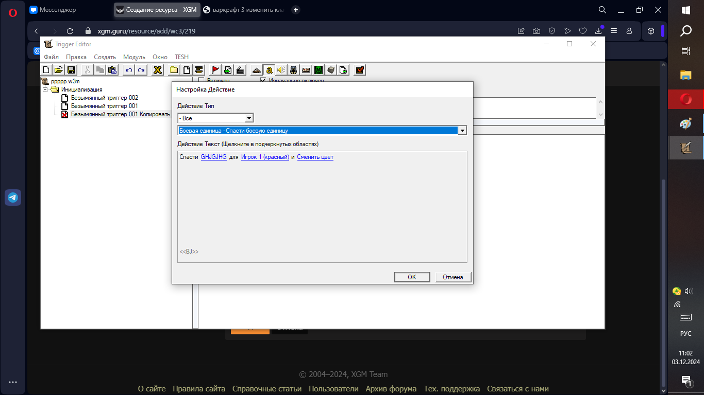Click the Redo arrow in the toolbar
Viewport: 704px width, 395px height.
(x=141, y=70)
